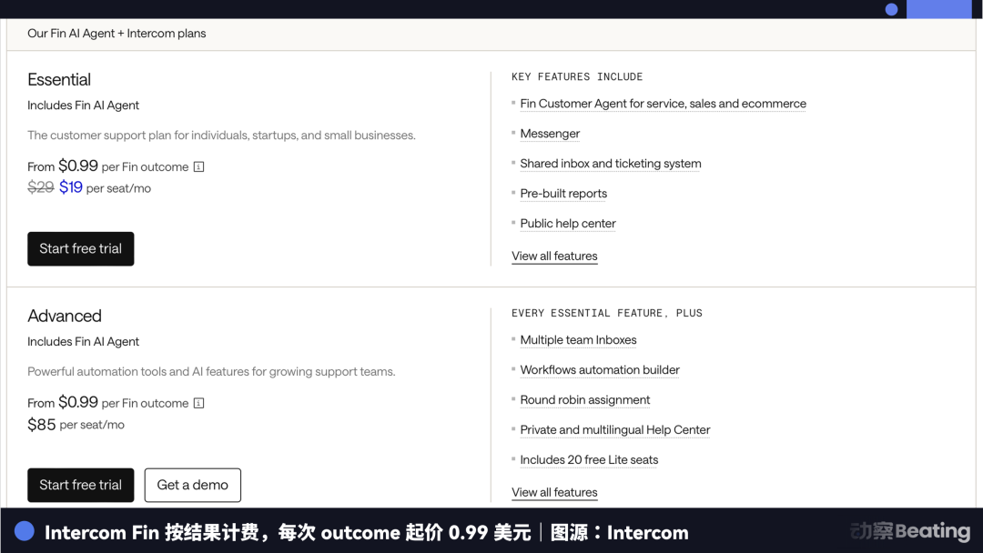Select Includes 20 free Lite seats feature
The height and width of the screenshot is (553, 983).
tap(589, 459)
